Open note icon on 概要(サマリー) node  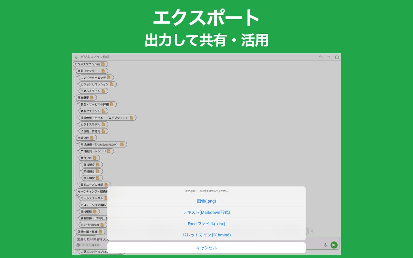pos(103,71)
